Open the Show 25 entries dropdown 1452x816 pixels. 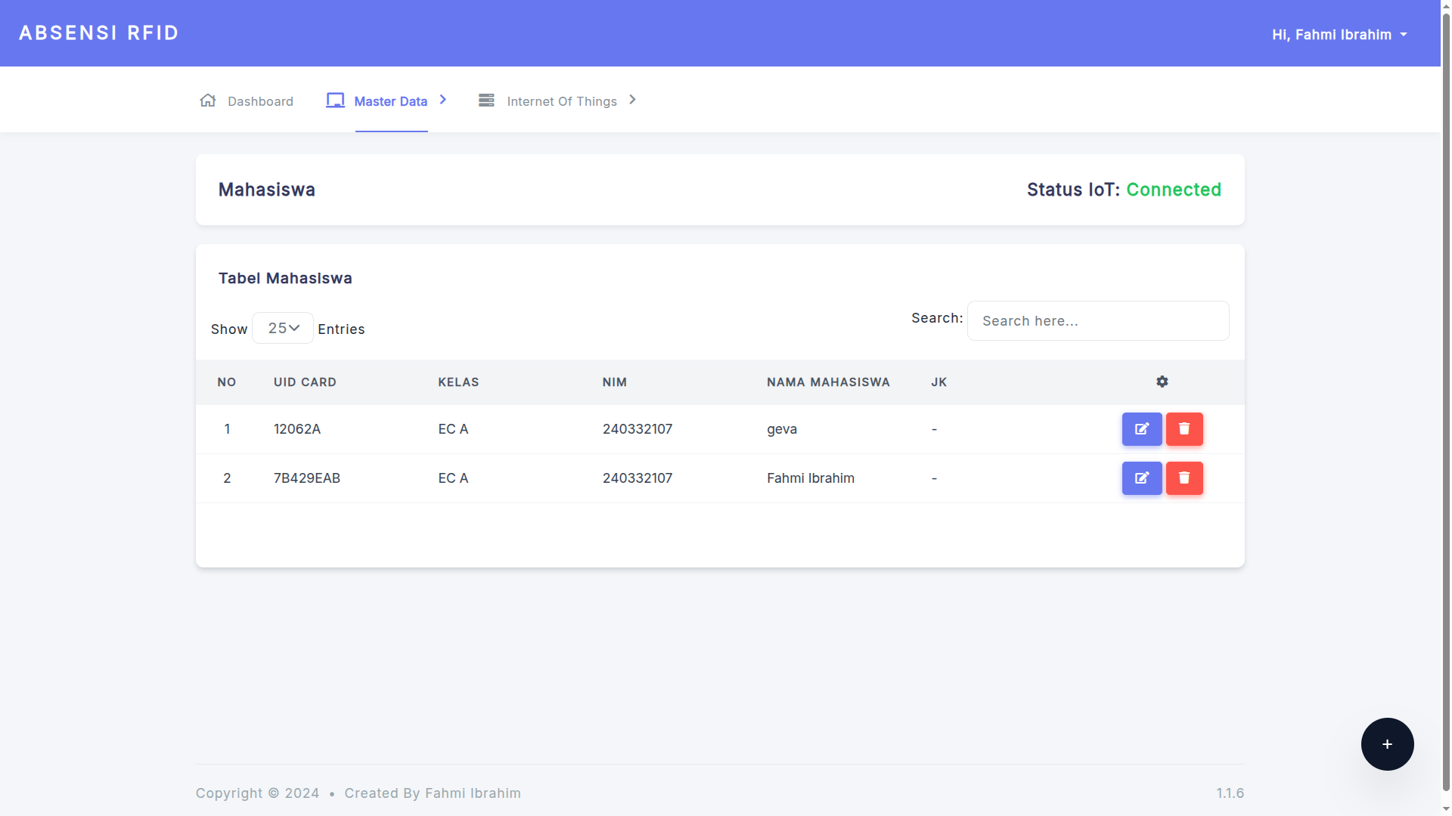pyautogui.click(x=283, y=328)
